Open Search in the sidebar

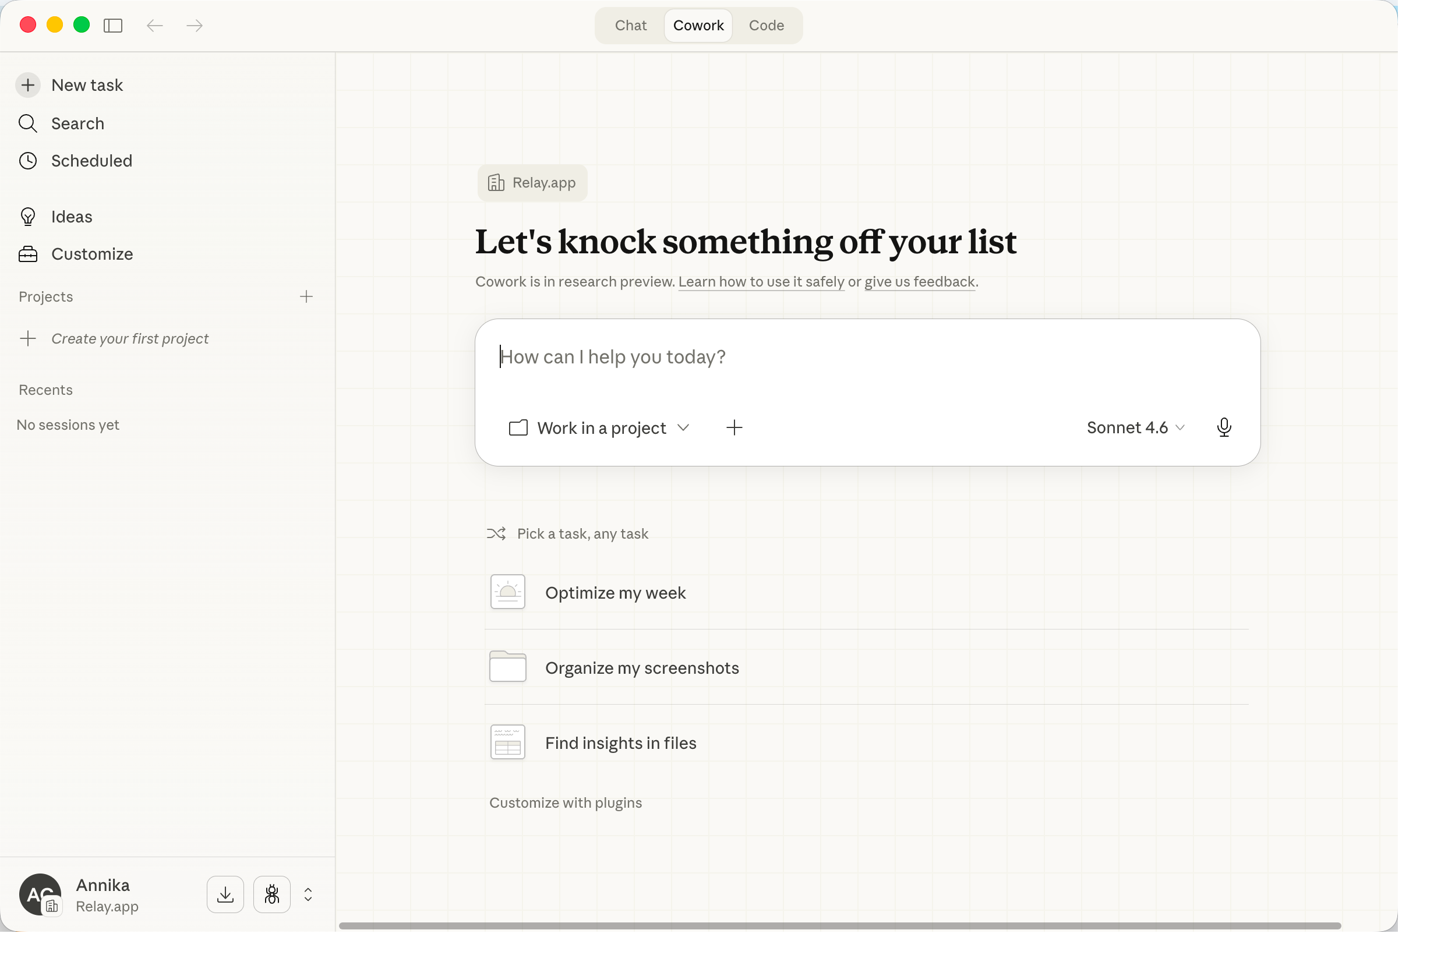pyautogui.click(x=77, y=123)
